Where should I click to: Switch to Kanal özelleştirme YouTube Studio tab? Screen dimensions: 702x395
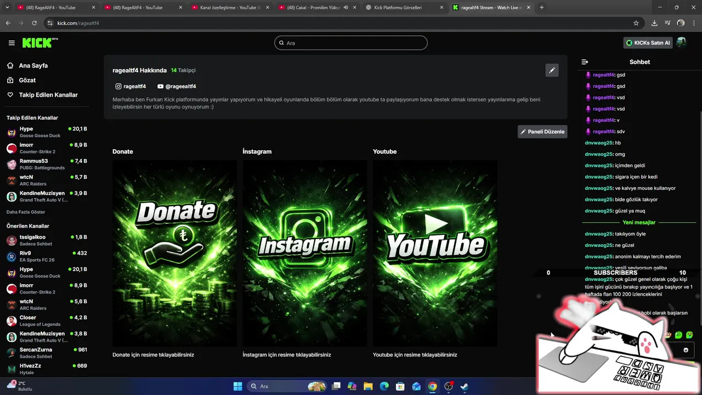tap(229, 8)
